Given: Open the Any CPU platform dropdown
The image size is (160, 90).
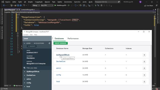Looking at the screenshot, I should click(x=47, y=5).
